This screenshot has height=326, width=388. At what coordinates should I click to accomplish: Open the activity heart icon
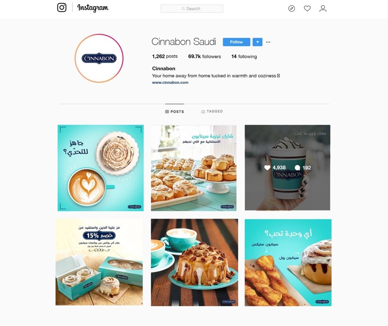307,9
